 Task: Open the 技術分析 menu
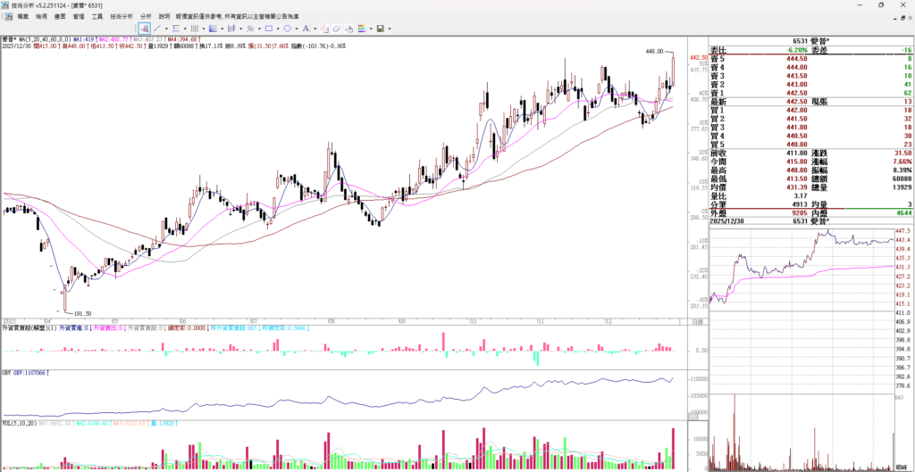(x=122, y=16)
